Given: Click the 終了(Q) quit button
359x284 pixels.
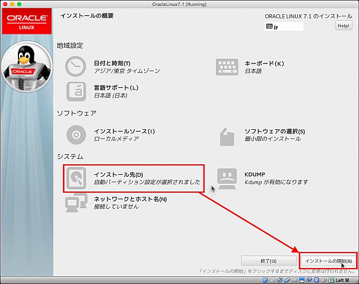Looking at the screenshot, I should (269, 261).
